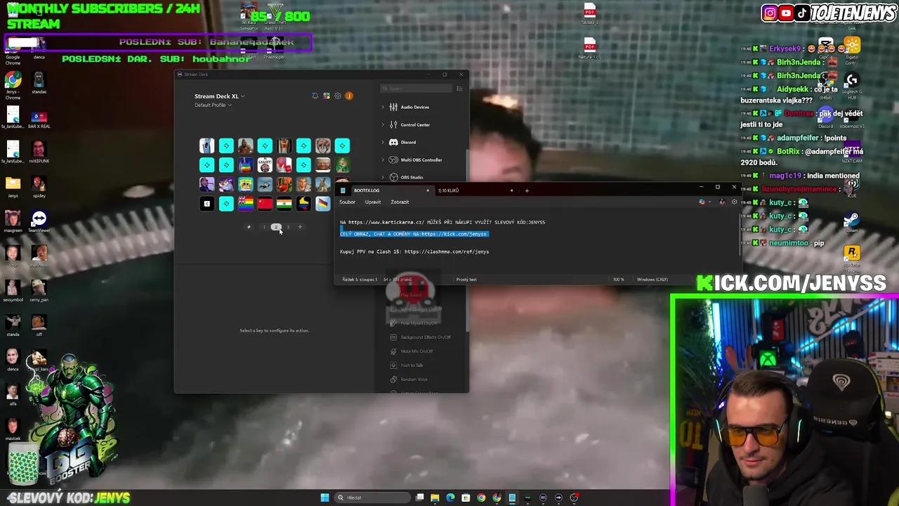Open the Upravit menu in Notepad
The width and height of the screenshot is (899, 506).
point(373,202)
